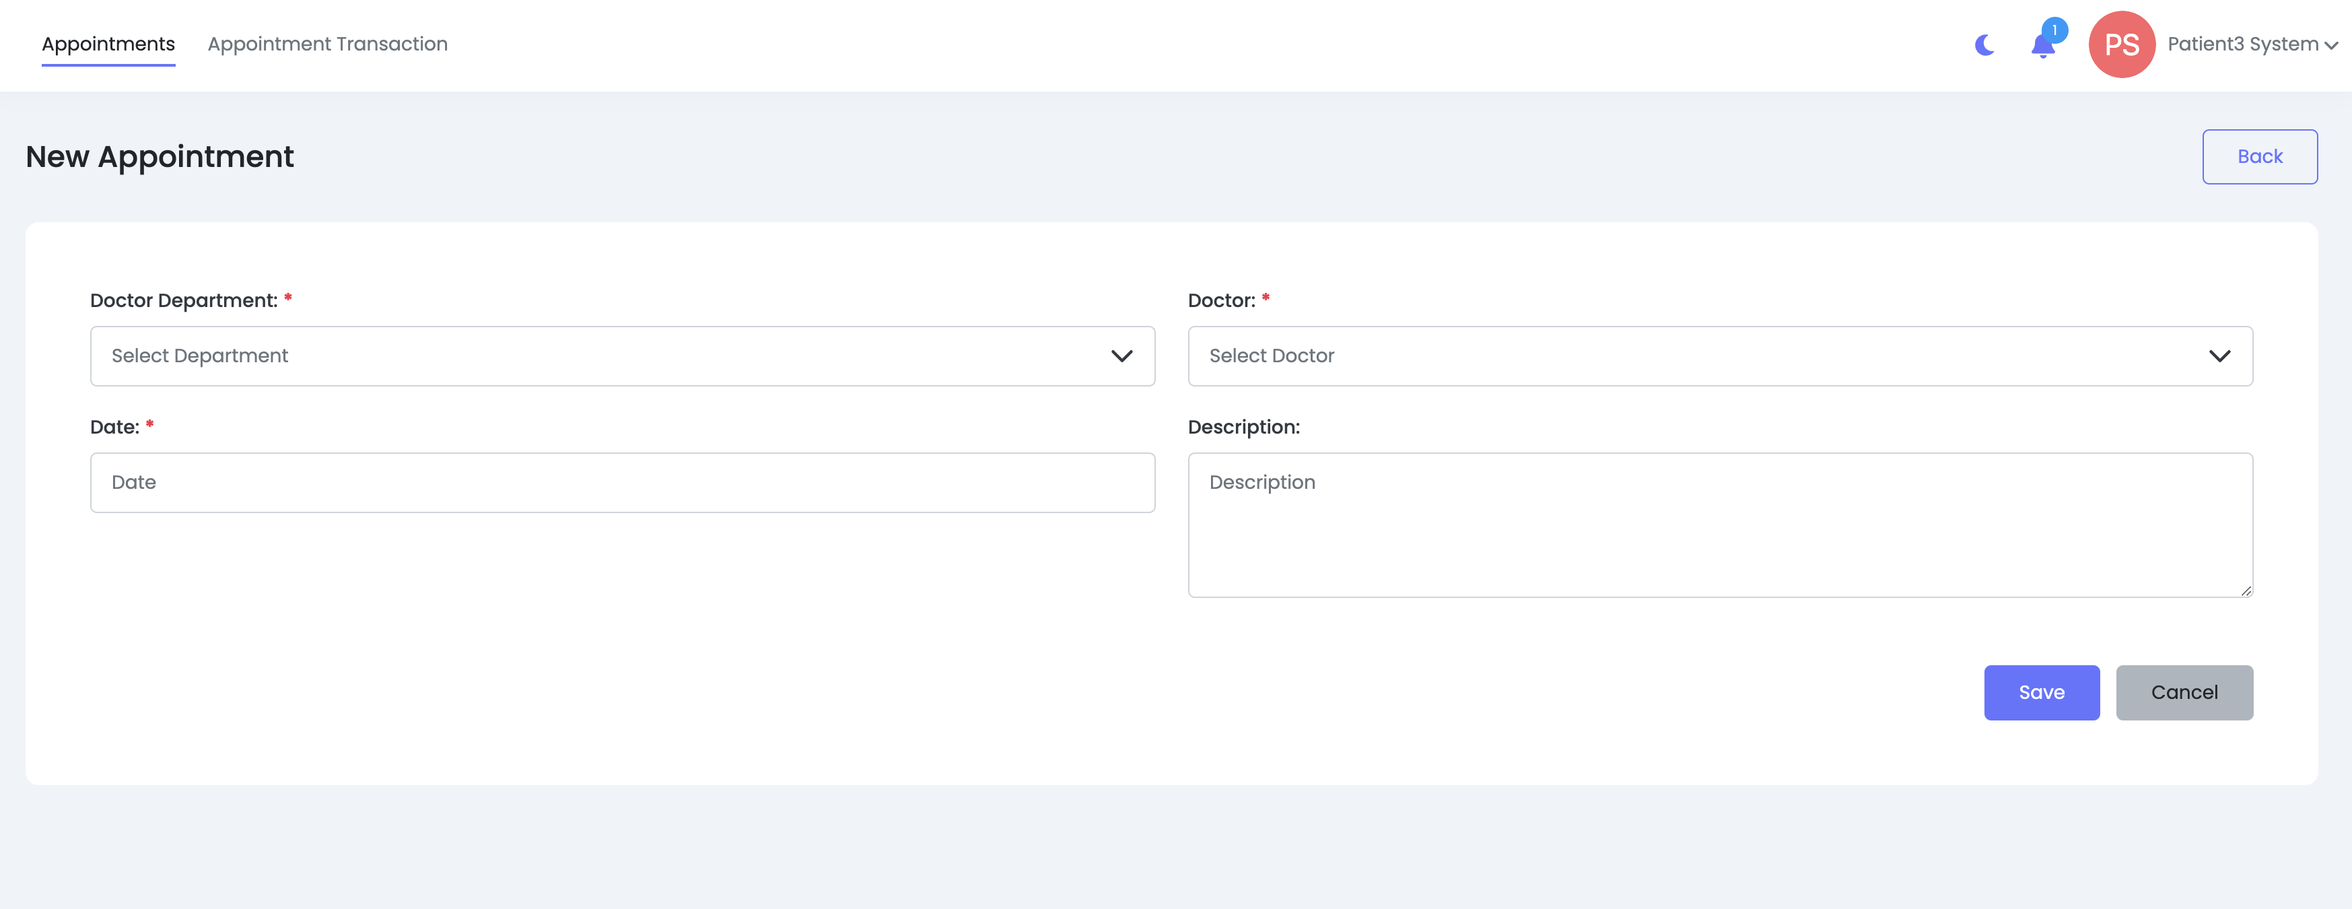Click the notification count badge
This screenshot has height=909, width=2352.
2054,30
